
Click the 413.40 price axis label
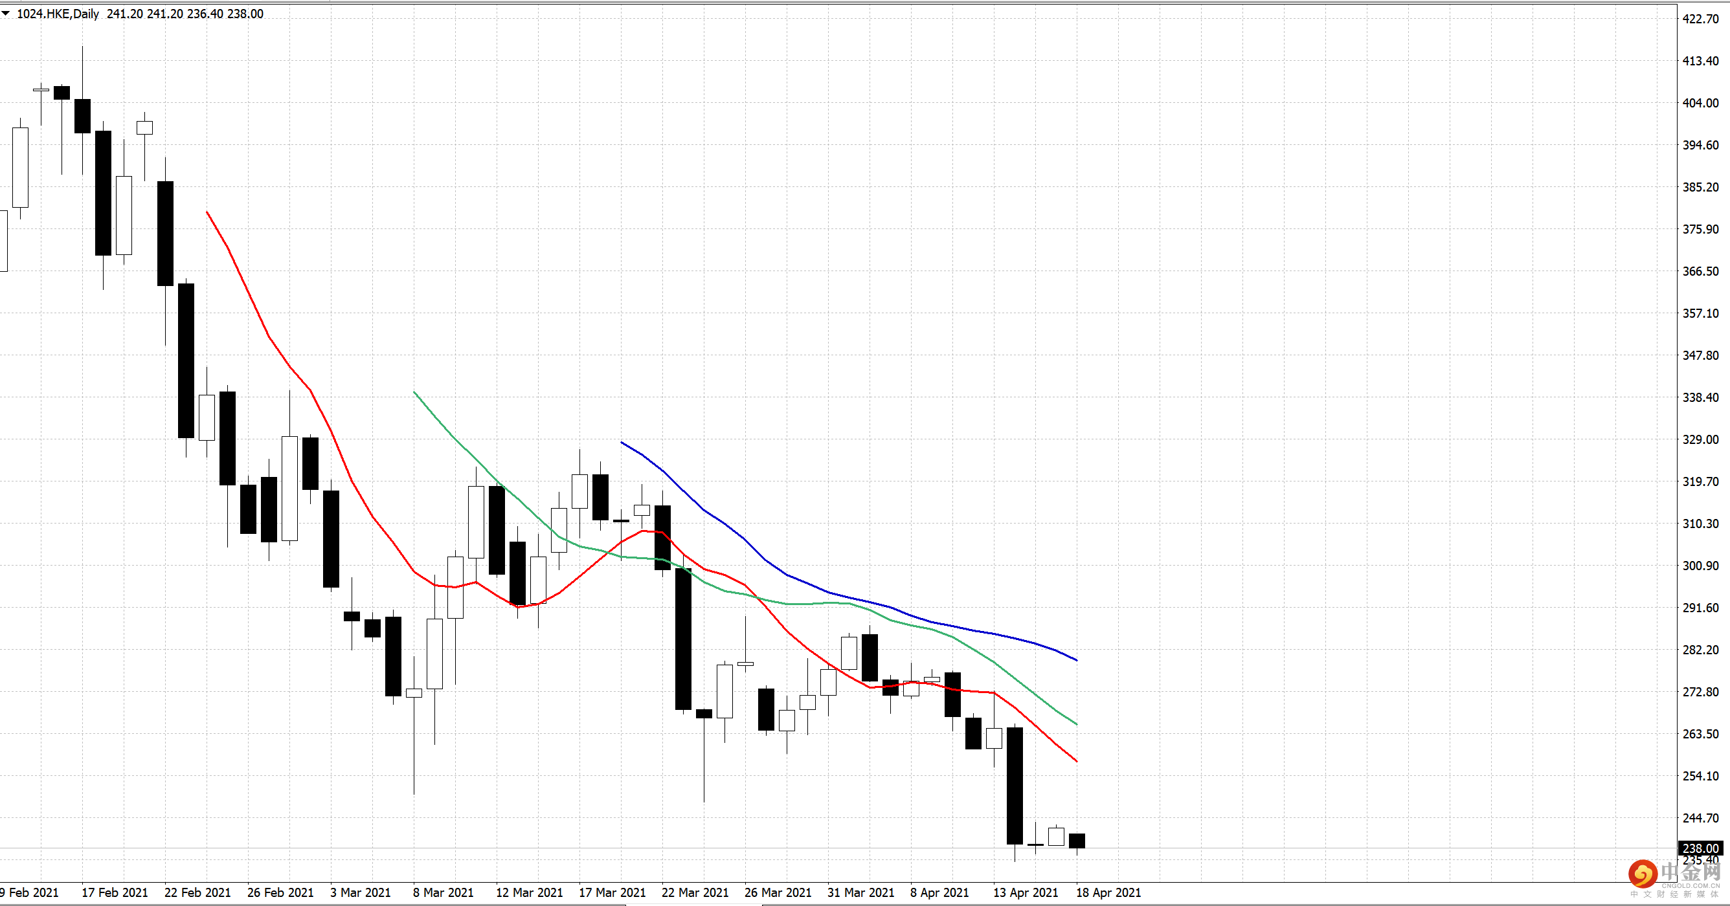[1700, 61]
